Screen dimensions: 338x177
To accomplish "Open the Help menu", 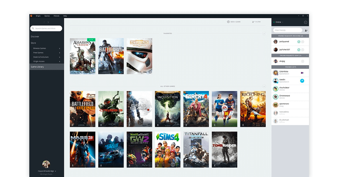I will [x=65, y=16].
